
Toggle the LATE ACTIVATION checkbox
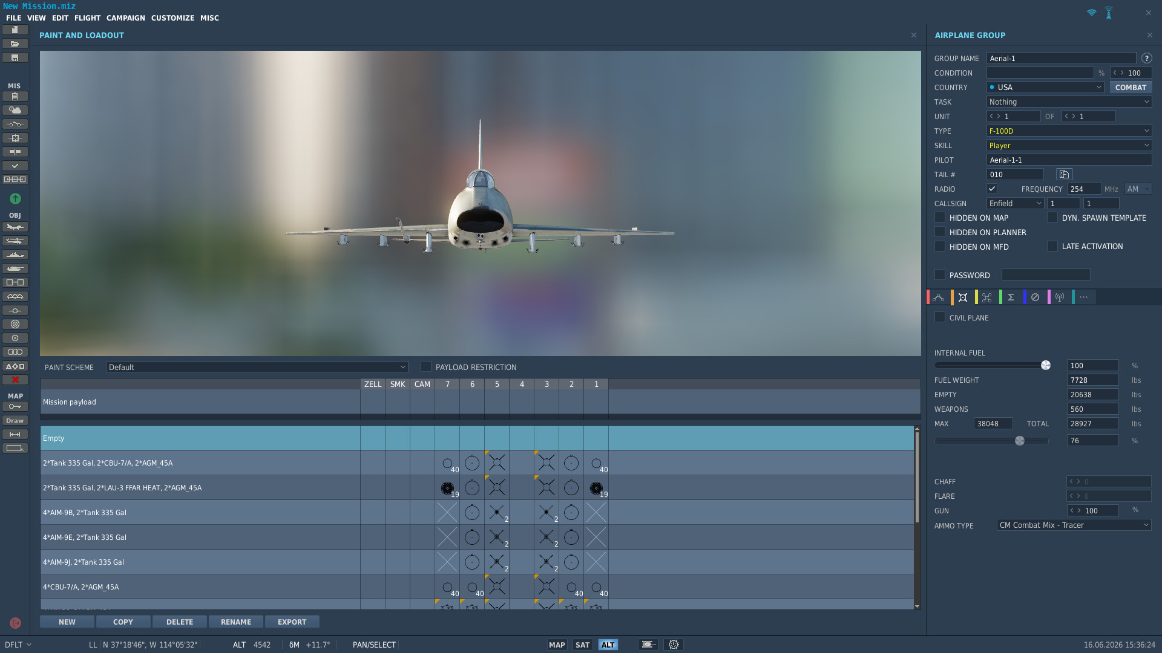coord(1052,246)
